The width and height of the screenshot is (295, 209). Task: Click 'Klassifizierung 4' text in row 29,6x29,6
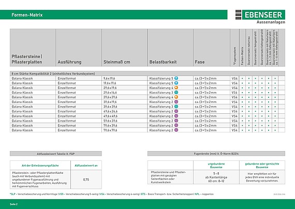[x=161, y=97]
